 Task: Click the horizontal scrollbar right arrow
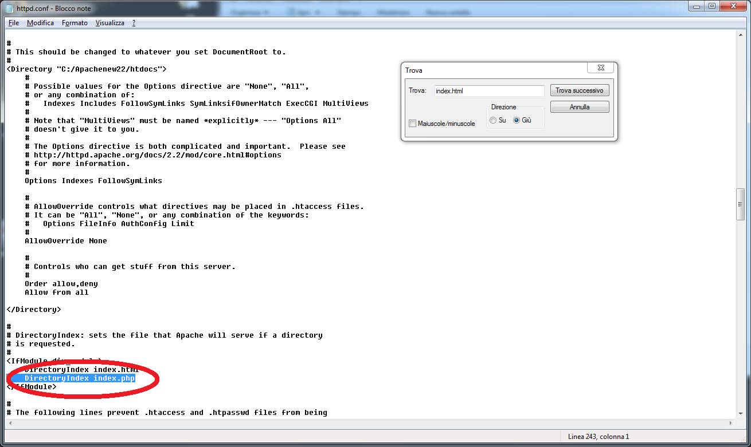tap(731, 424)
